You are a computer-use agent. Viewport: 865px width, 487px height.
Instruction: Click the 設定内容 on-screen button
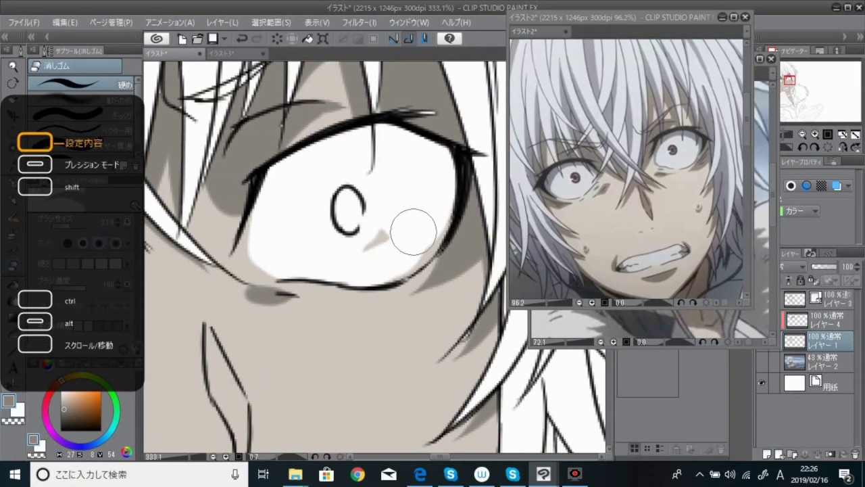click(35, 142)
